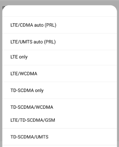
Task: Select LTE only from the list
Action: click(60, 58)
